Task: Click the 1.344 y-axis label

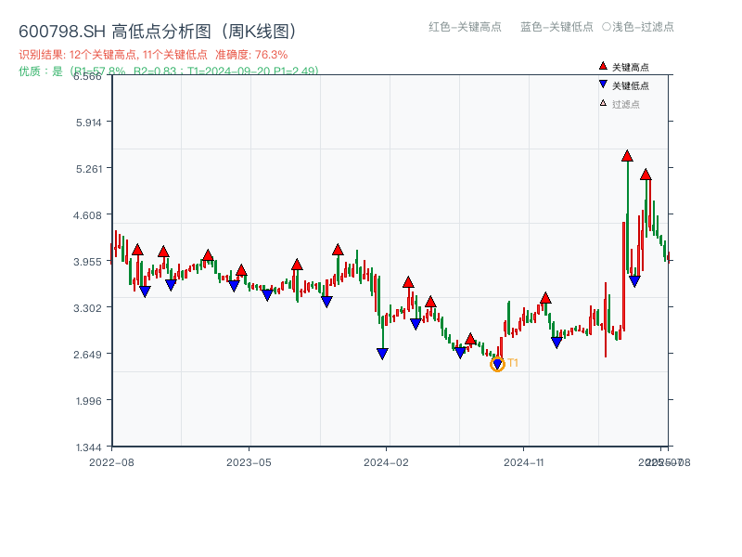Action: [88, 447]
